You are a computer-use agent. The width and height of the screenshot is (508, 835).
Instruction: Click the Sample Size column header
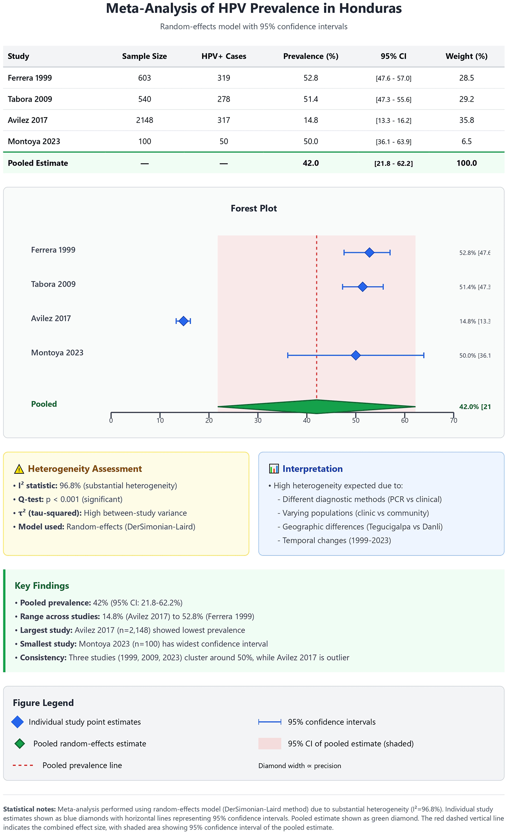click(144, 56)
